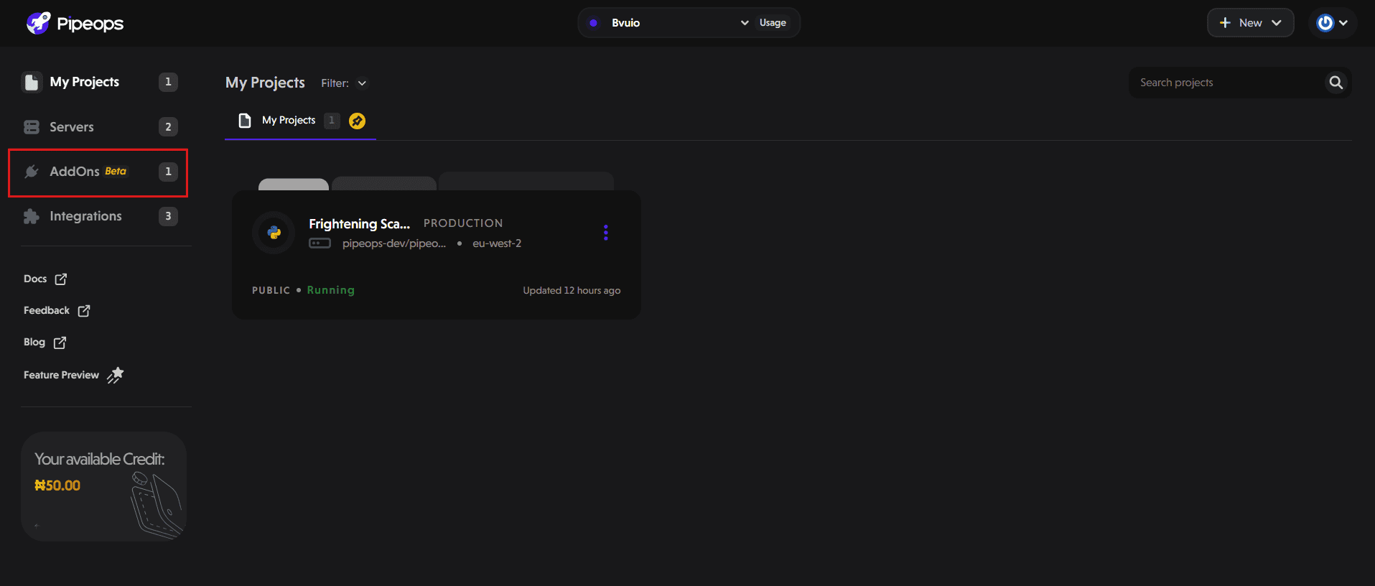Click the eu-west-2 region text
This screenshot has width=1375, height=586.
(x=497, y=243)
